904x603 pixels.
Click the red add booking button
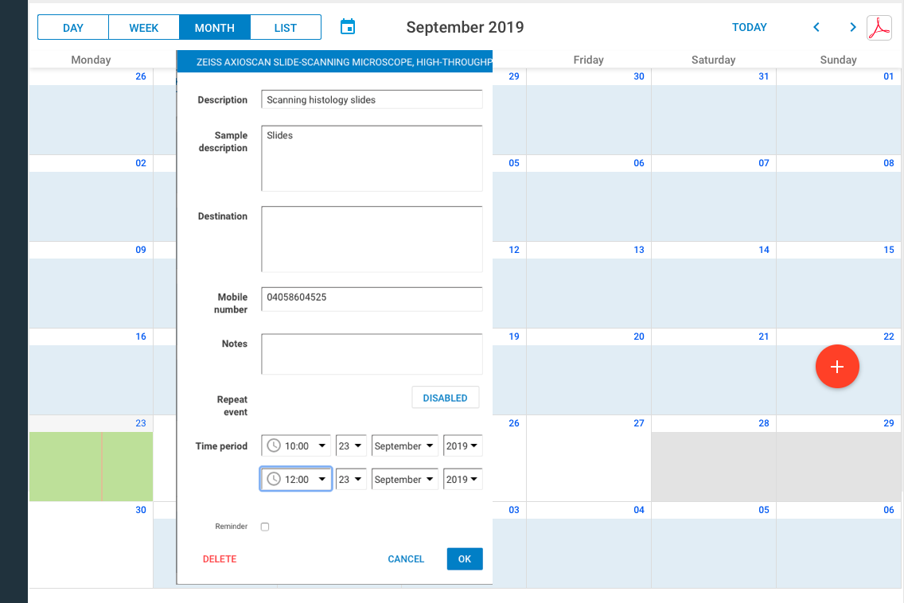click(x=837, y=367)
